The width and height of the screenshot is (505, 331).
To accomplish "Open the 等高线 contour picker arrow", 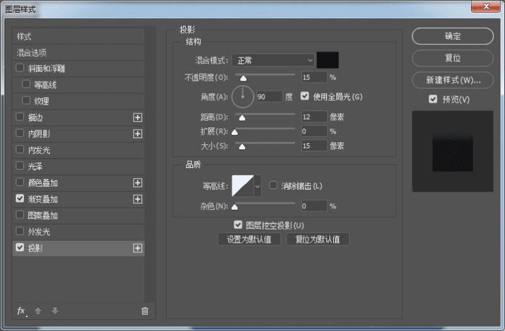I will 258,186.
